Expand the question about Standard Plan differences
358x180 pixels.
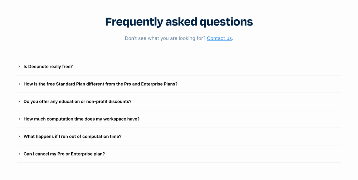point(101,84)
